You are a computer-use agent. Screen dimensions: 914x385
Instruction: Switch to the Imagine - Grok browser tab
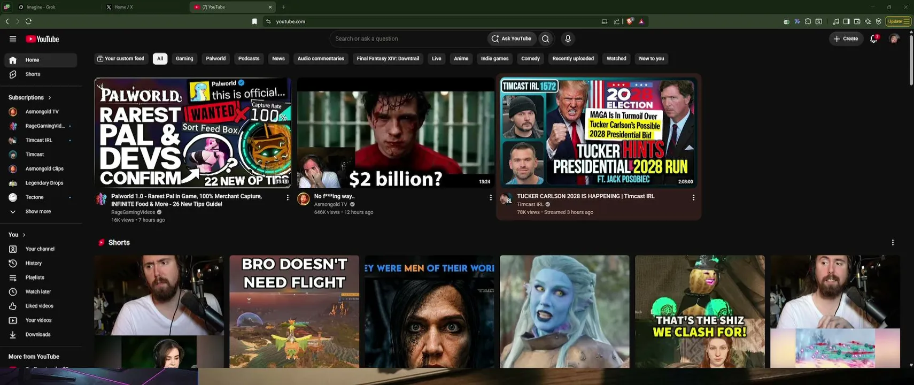[x=56, y=7]
